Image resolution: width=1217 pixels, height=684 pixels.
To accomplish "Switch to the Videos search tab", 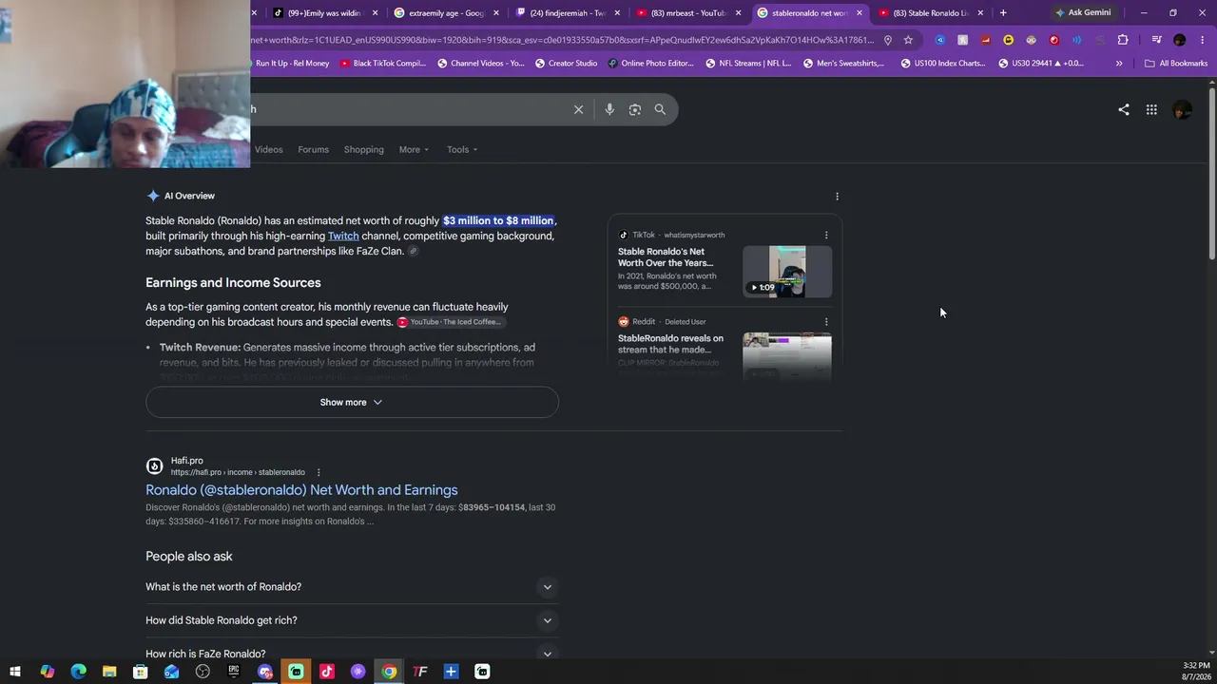I will click(268, 149).
